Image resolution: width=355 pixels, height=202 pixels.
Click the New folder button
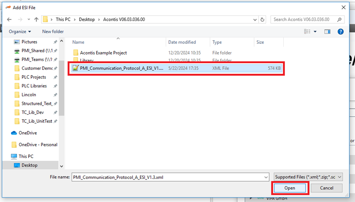pos(53,31)
